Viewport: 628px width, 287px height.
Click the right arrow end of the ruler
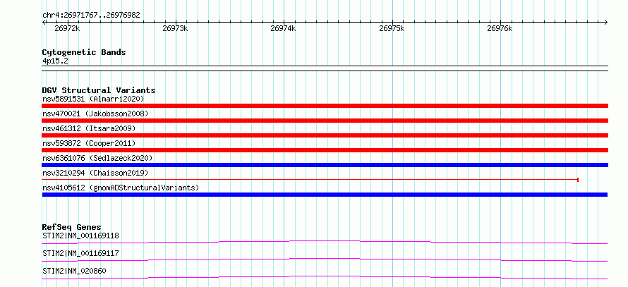[606, 22]
